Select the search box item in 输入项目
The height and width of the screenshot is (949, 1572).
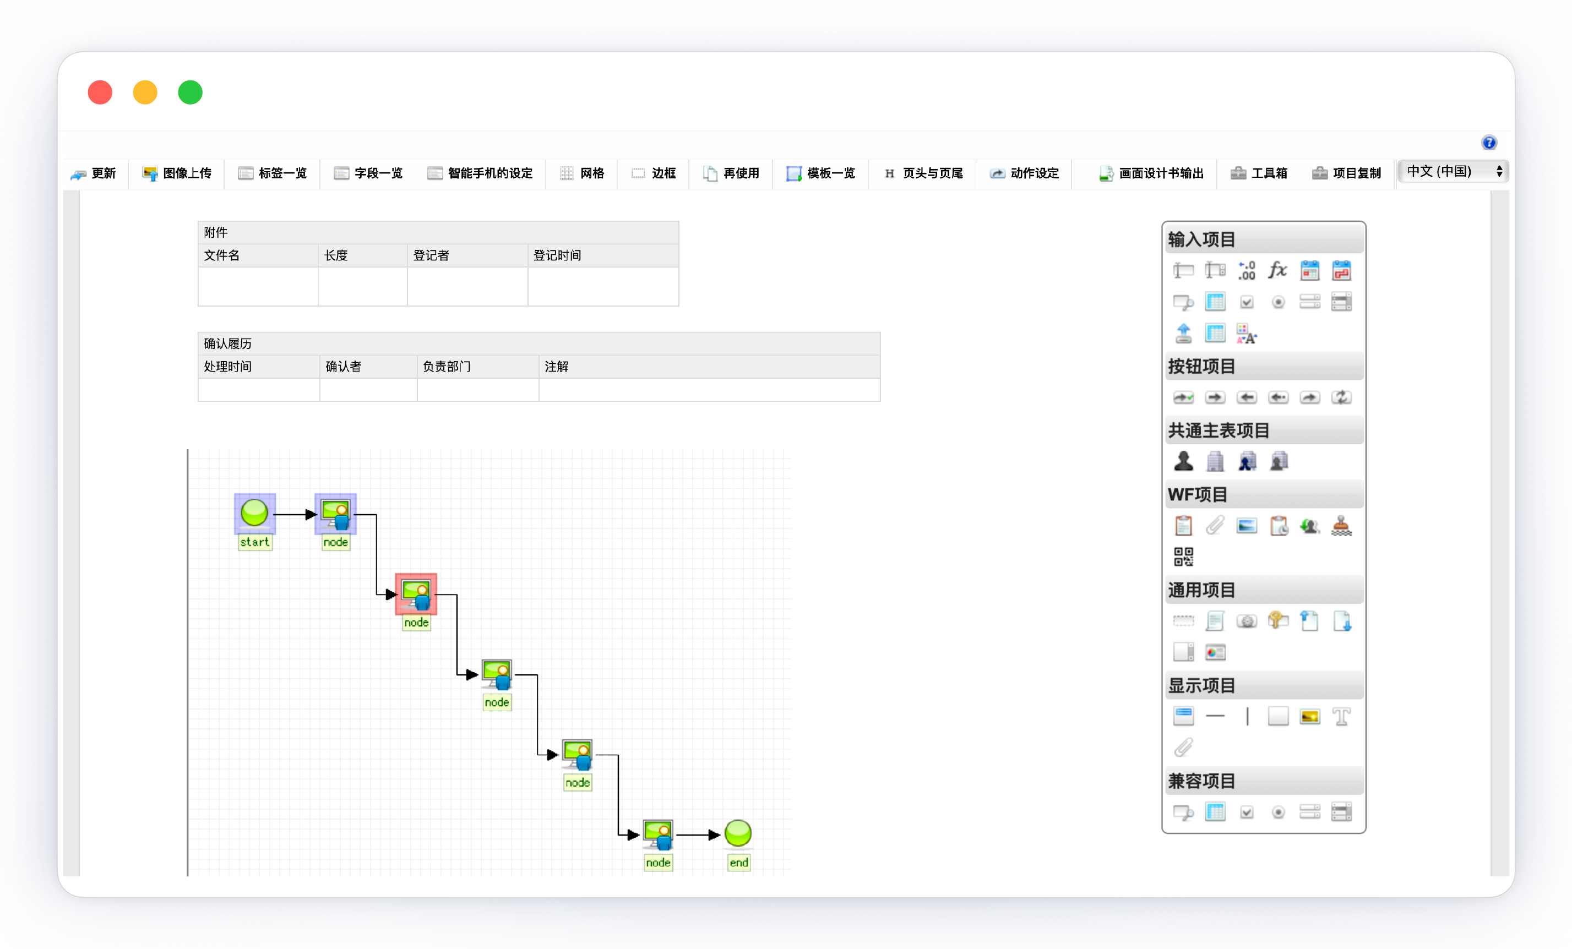[x=1183, y=302]
